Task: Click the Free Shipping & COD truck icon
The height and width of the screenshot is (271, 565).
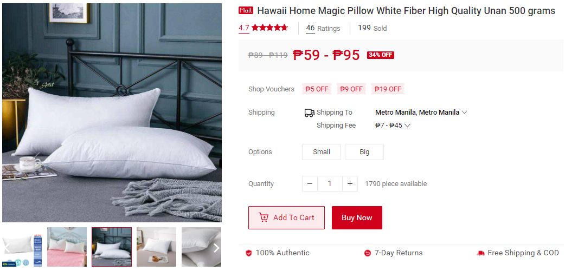Action: click(480, 253)
